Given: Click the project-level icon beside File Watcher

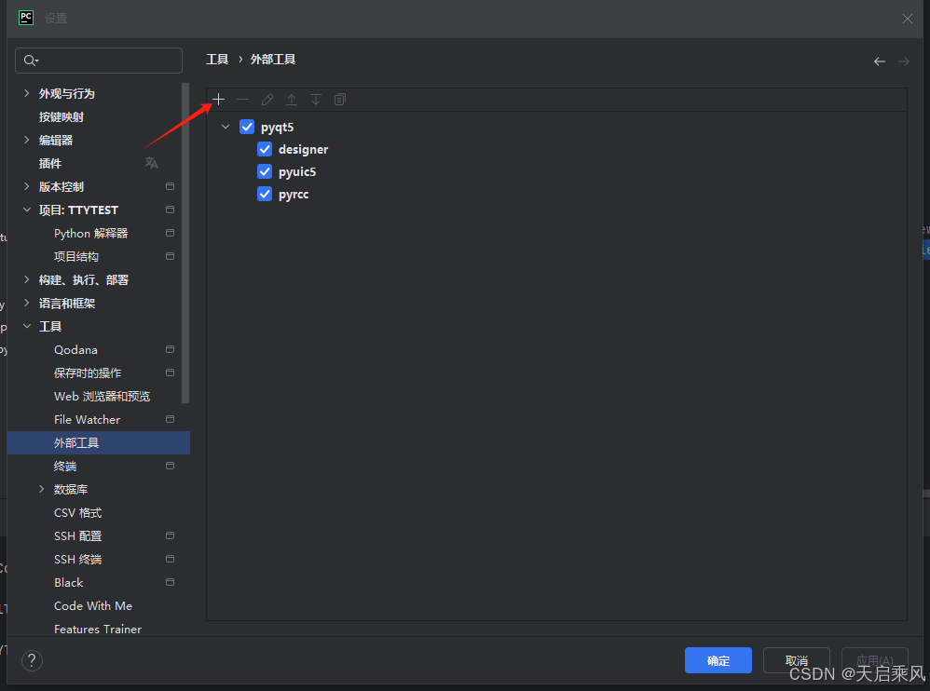Looking at the screenshot, I should pos(171,419).
